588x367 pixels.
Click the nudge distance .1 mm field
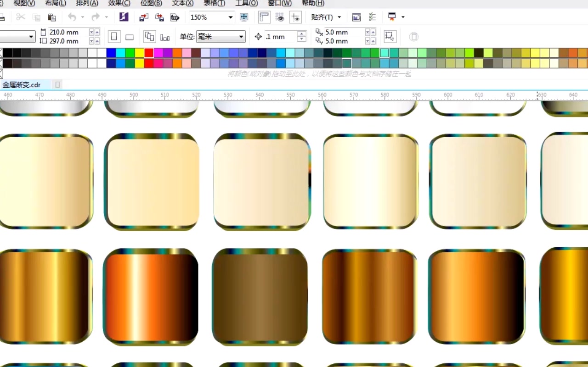point(280,37)
